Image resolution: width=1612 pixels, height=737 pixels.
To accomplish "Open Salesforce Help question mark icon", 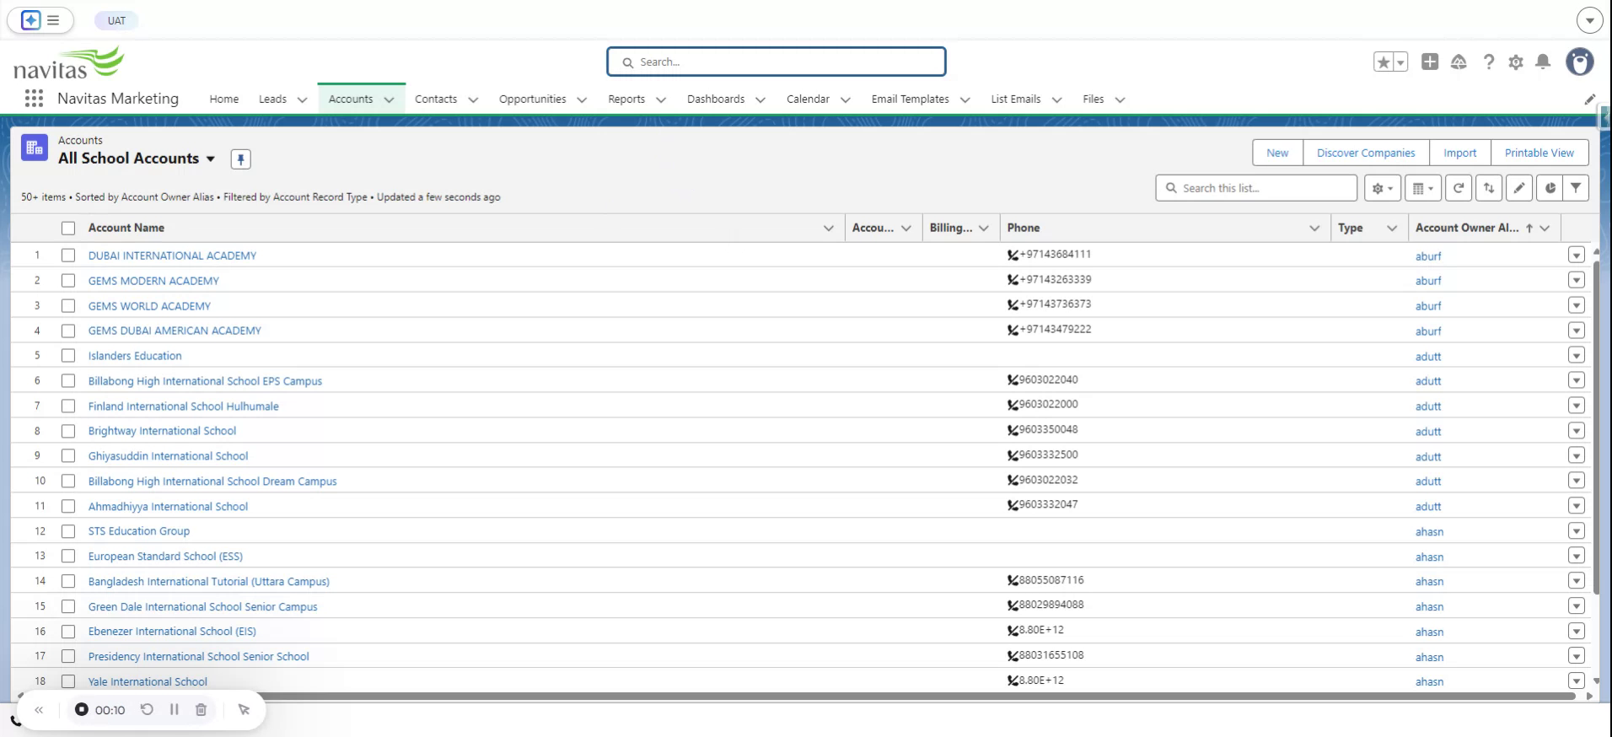I will click(x=1489, y=62).
